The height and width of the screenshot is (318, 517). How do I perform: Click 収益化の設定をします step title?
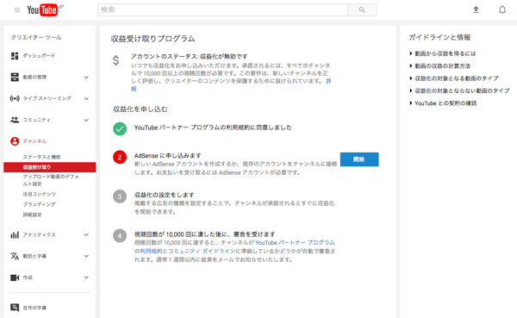(x=165, y=195)
